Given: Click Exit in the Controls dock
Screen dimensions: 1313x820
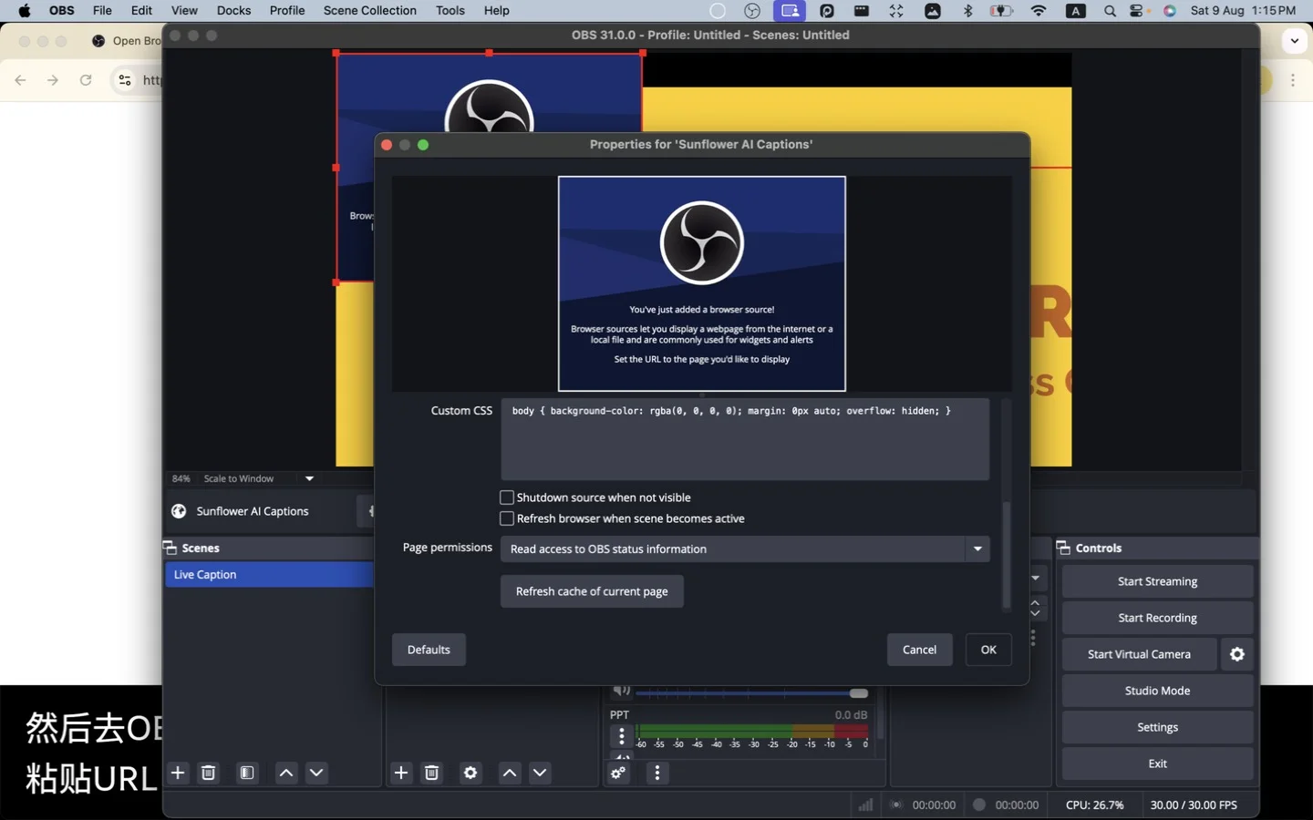Looking at the screenshot, I should click(x=1157, y=764).
